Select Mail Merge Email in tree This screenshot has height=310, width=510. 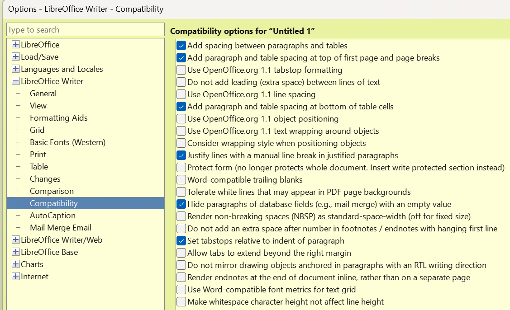[61, 228]
